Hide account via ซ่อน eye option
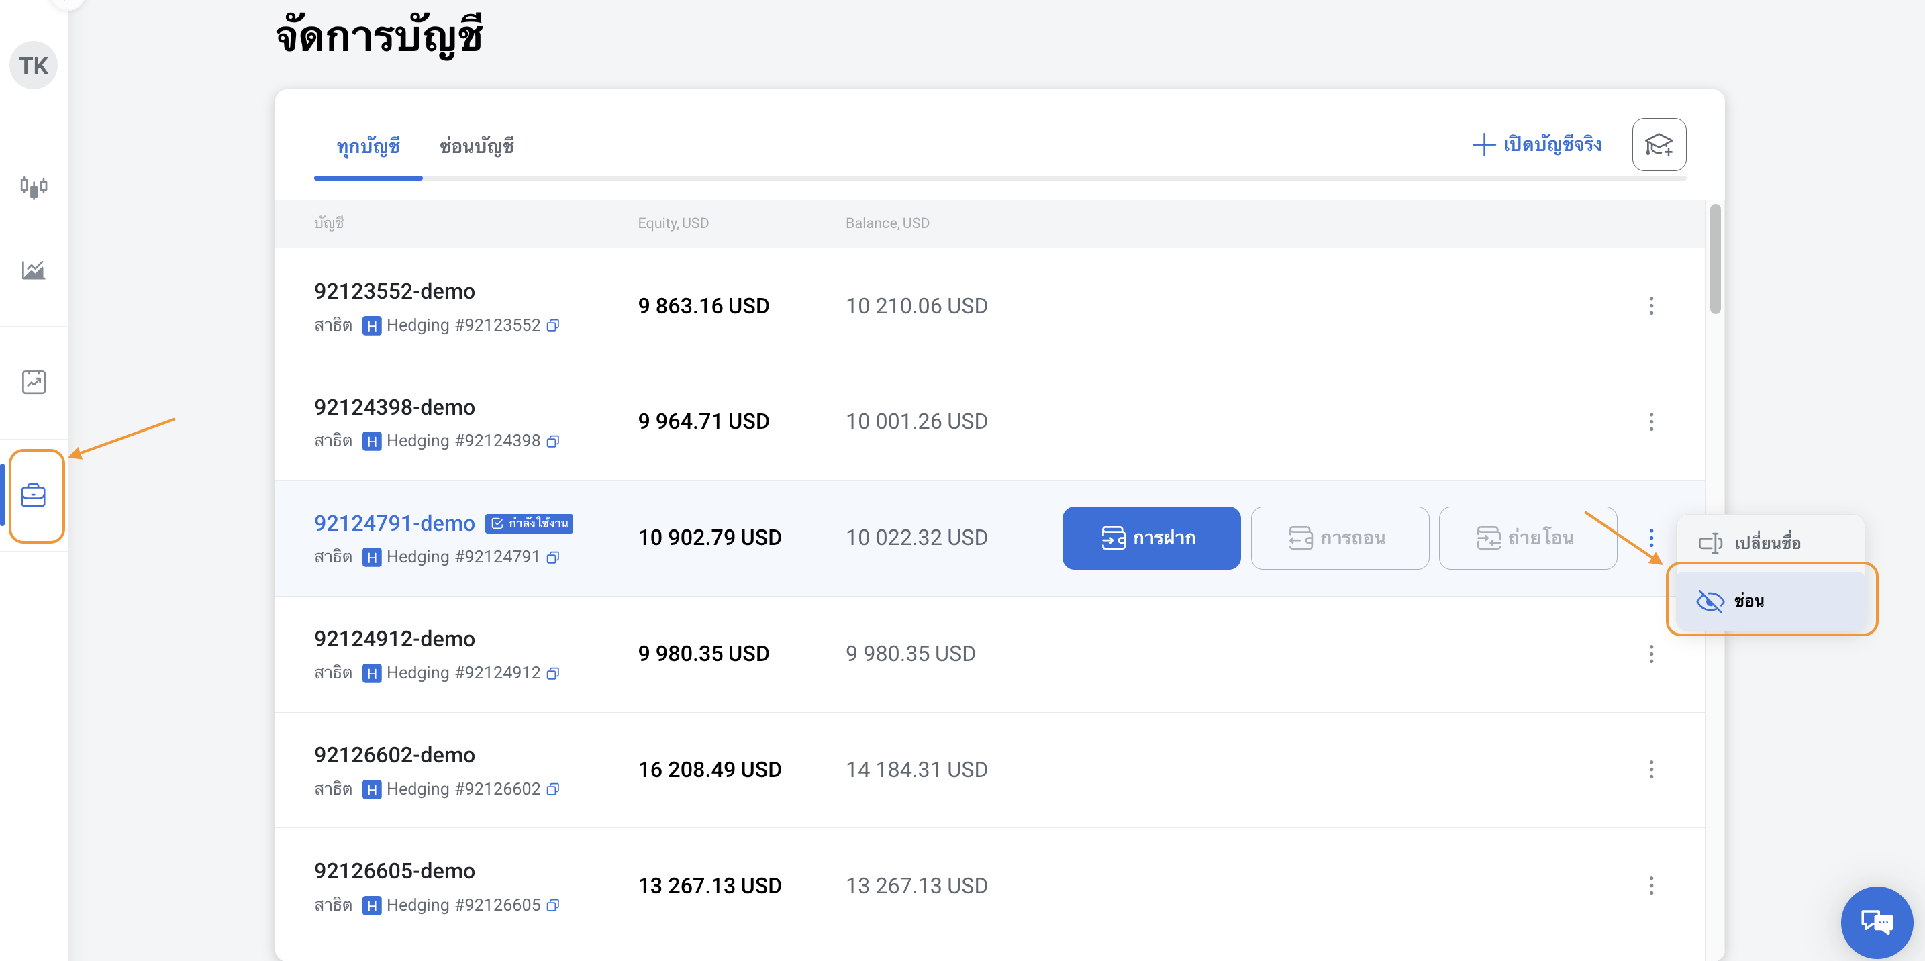The width and height of the screenshot is (1925, 961). pyautogui.click(x=1748, y=601)
